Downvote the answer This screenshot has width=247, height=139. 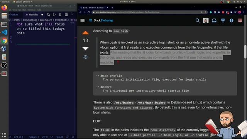[x=85, y=48]
